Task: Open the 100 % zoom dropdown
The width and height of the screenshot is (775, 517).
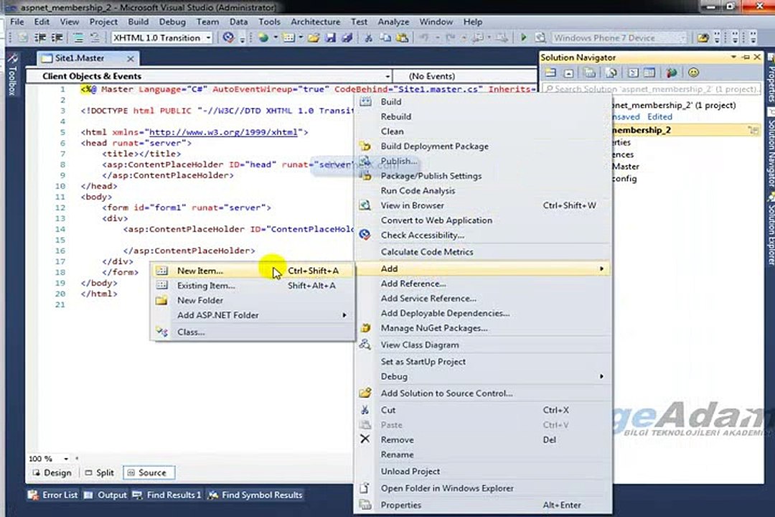Action: [66, 459]
